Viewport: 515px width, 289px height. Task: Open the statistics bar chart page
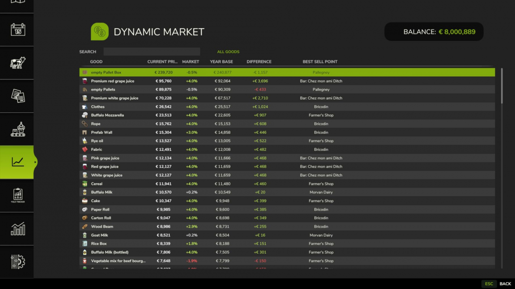point(18,229)
